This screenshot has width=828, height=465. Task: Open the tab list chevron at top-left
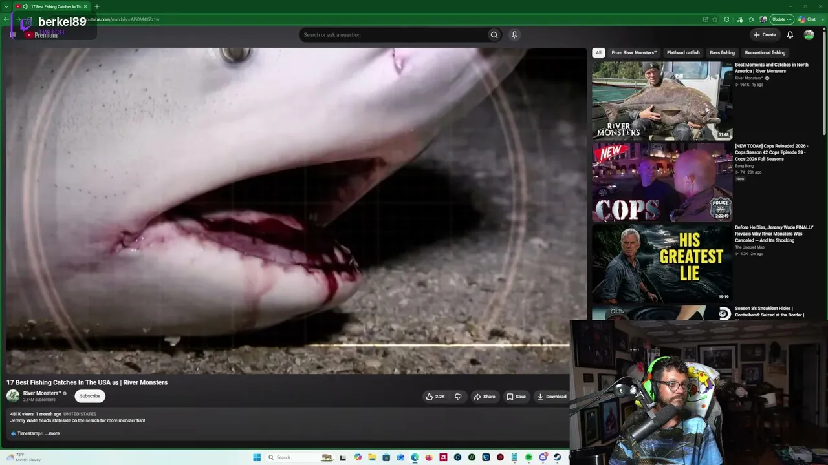[5, 6]
